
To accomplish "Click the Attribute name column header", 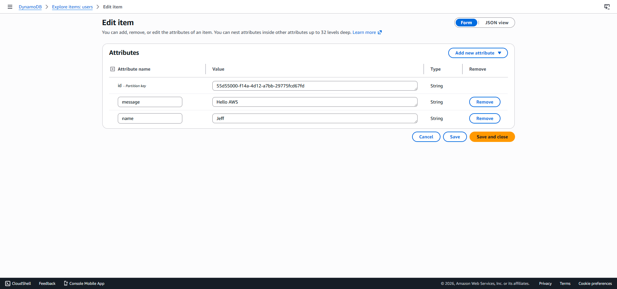I will 134,69.
